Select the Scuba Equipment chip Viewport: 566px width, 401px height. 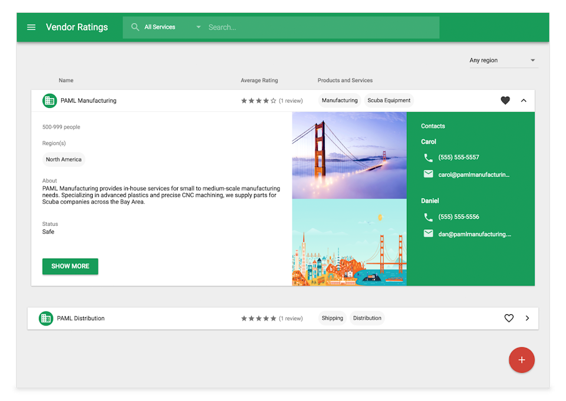coord(389,100)
